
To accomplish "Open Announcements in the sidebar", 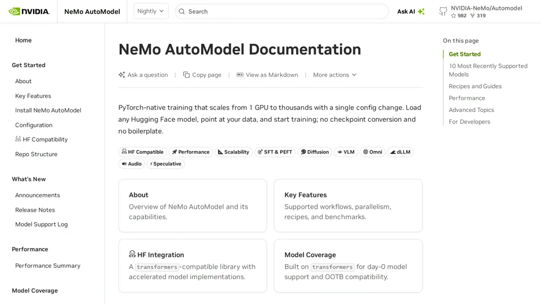I will pos(38,195).
